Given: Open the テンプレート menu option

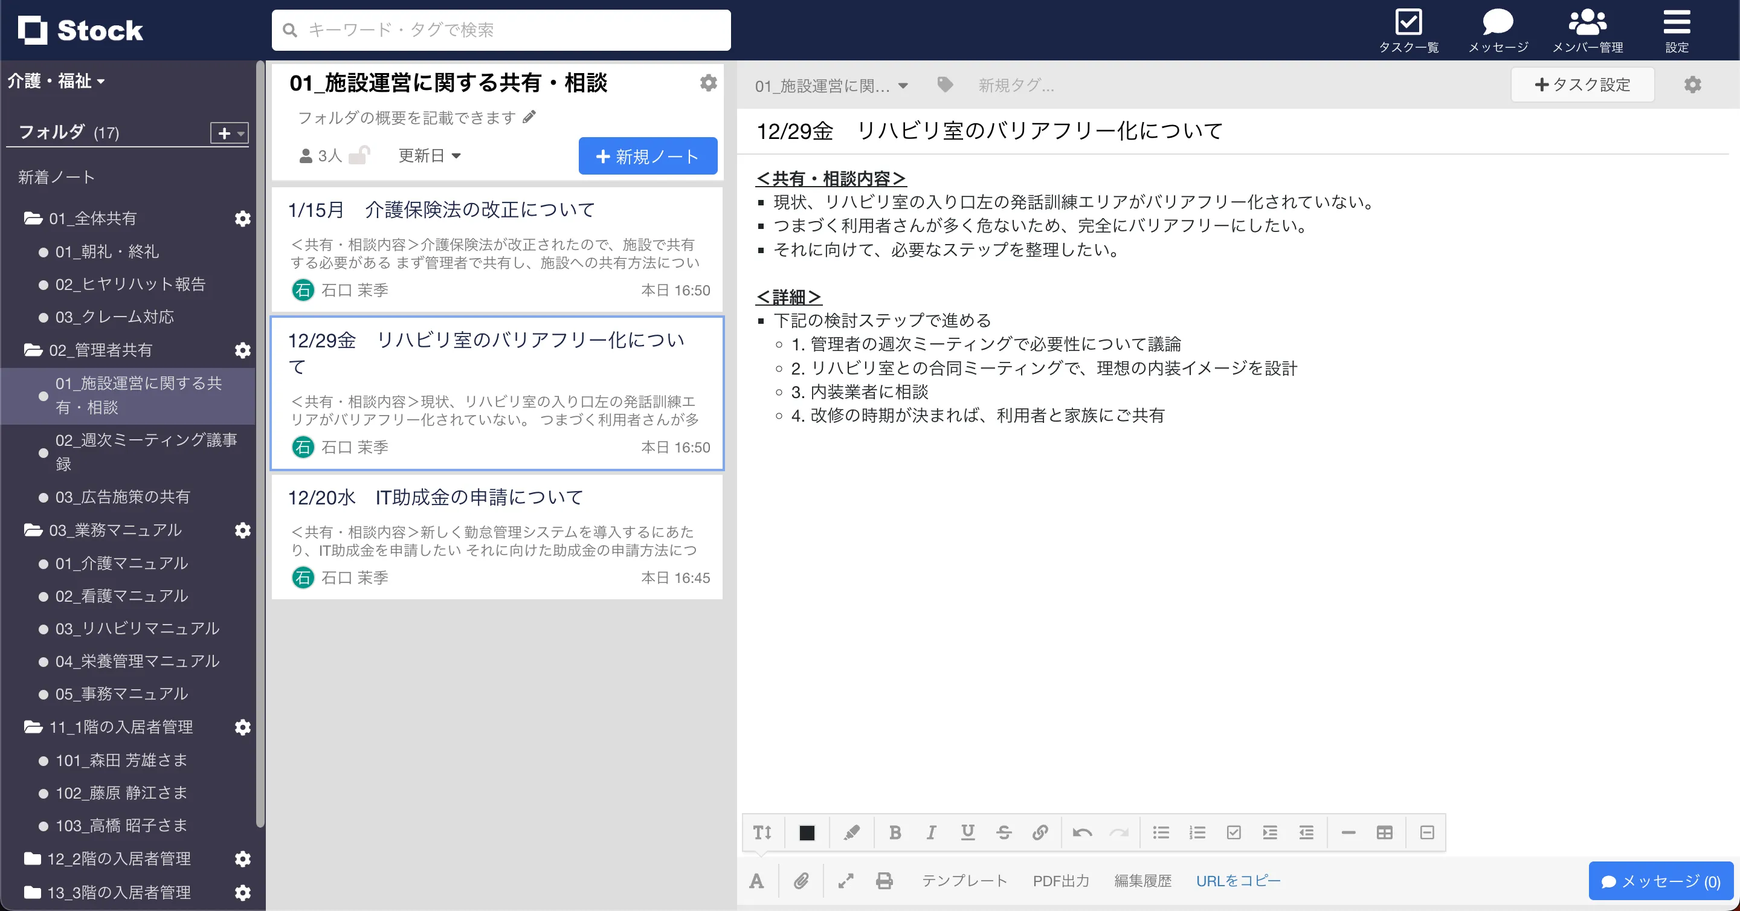Looking at the screenshot, I should click(x=965, y=881).
